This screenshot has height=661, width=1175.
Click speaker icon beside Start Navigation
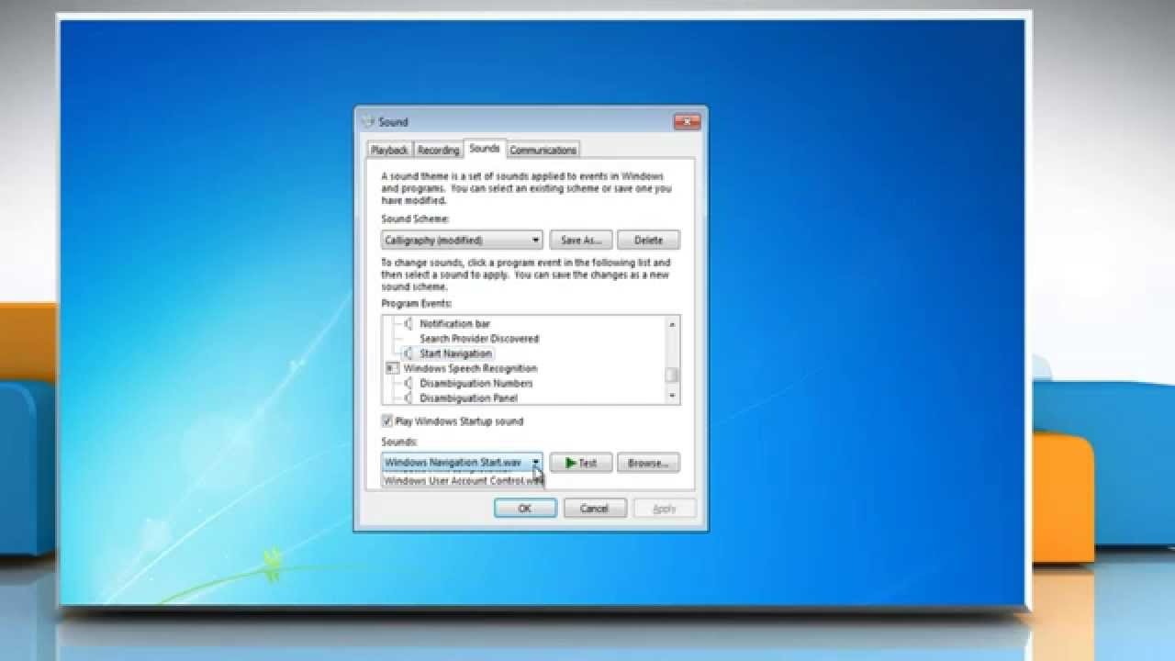click(x=408, y=353)
